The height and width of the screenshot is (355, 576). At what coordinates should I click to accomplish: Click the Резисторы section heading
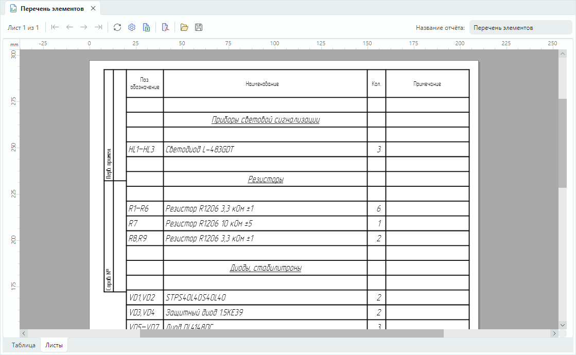tap(266, 179)
